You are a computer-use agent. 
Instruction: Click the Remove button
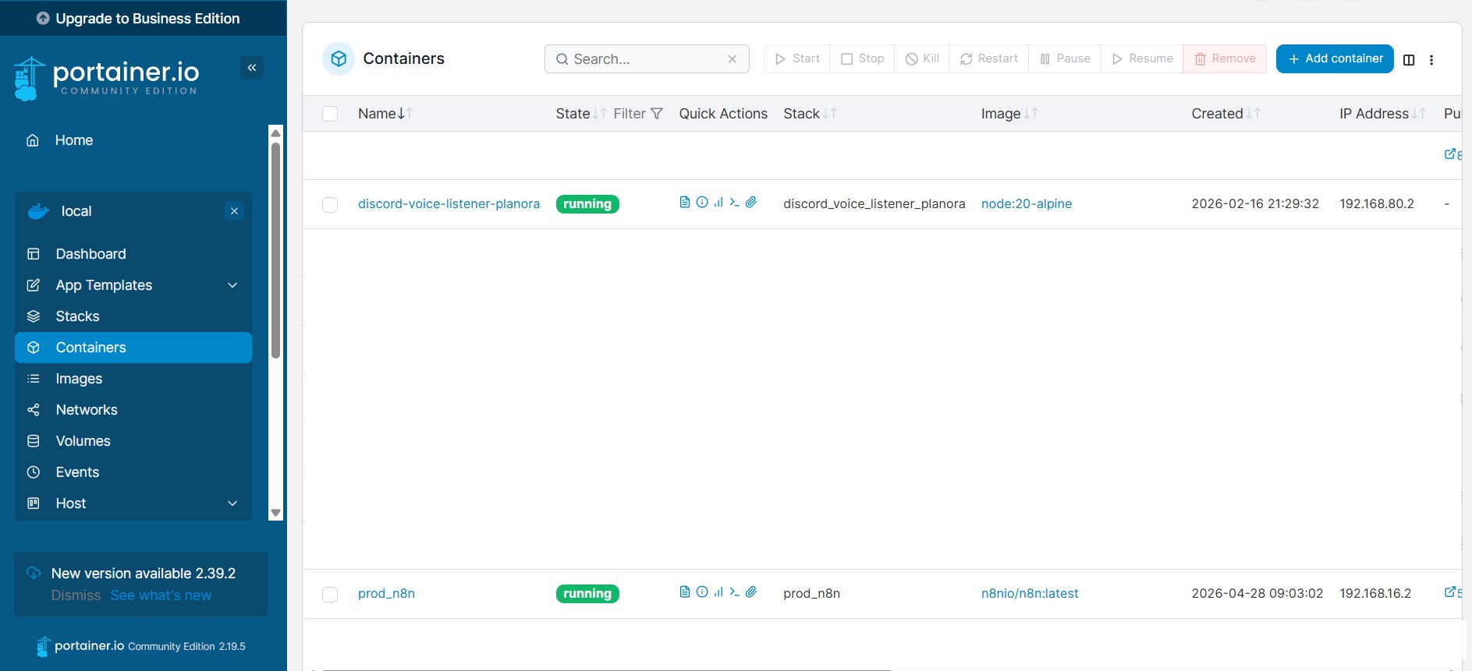point(1225,58)
